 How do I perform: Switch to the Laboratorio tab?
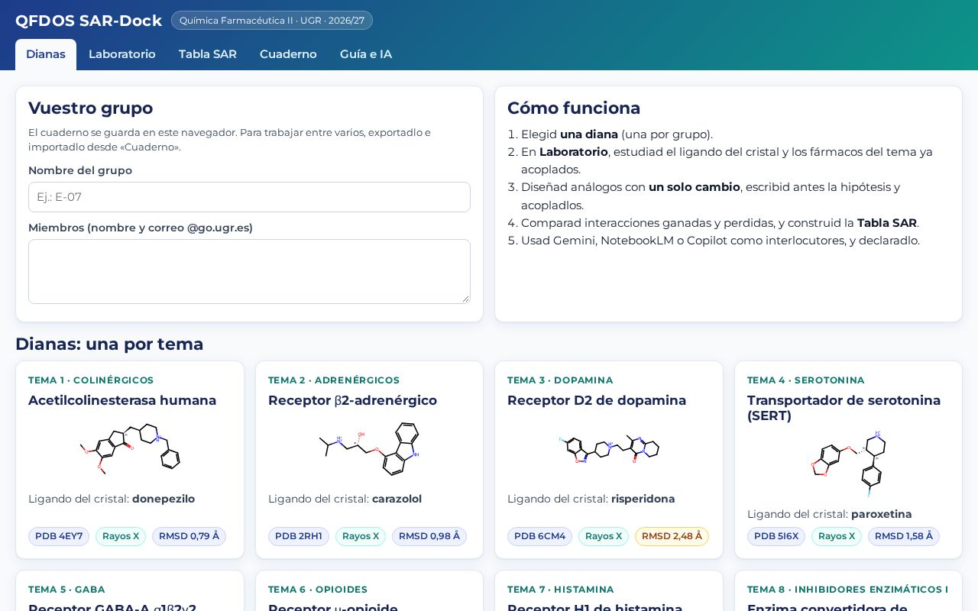pyautogui.click(x=122, y=54)
